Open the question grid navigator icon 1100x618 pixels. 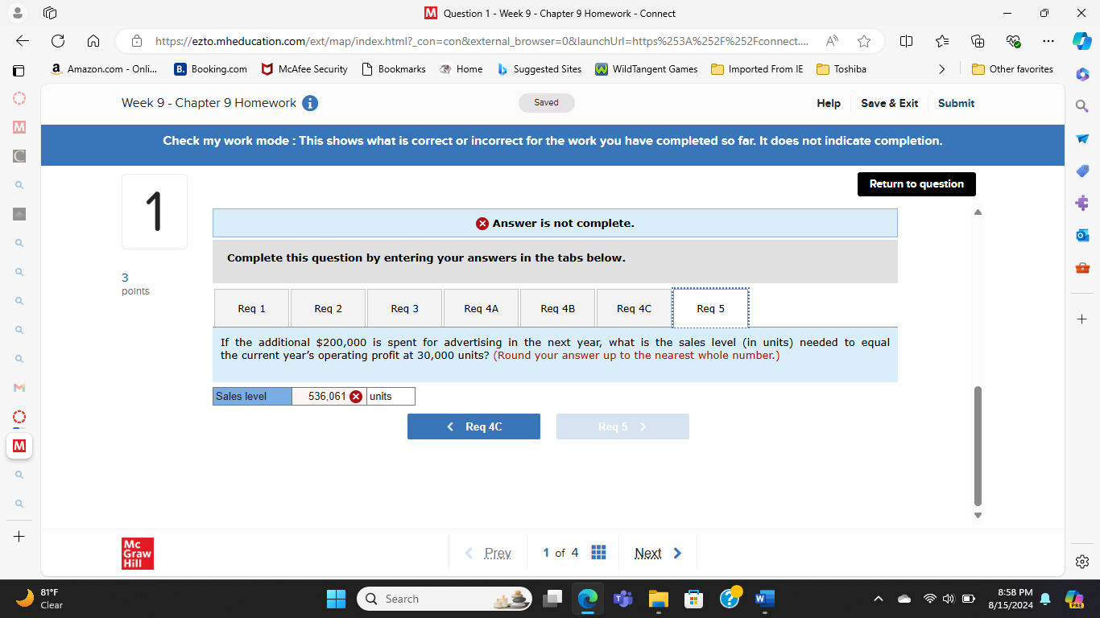coord(598,552)
